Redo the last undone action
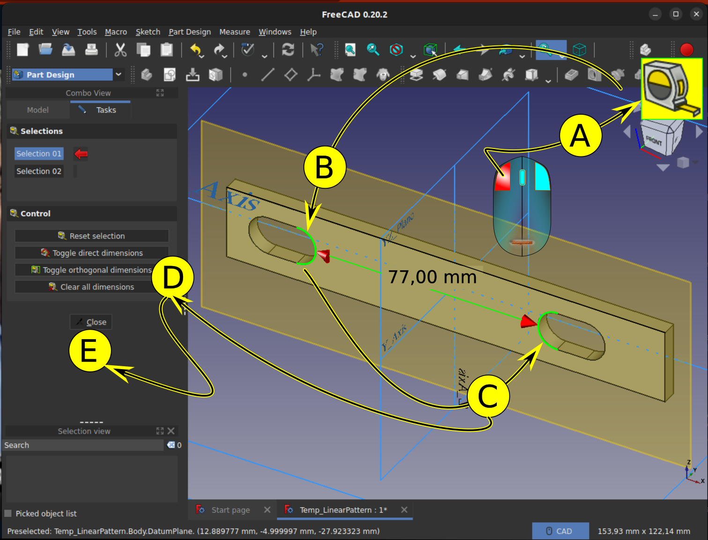The image size is (708, 540). 219,50
